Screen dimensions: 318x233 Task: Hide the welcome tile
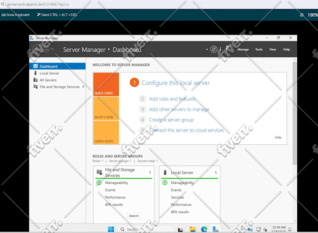click(278, 138)
